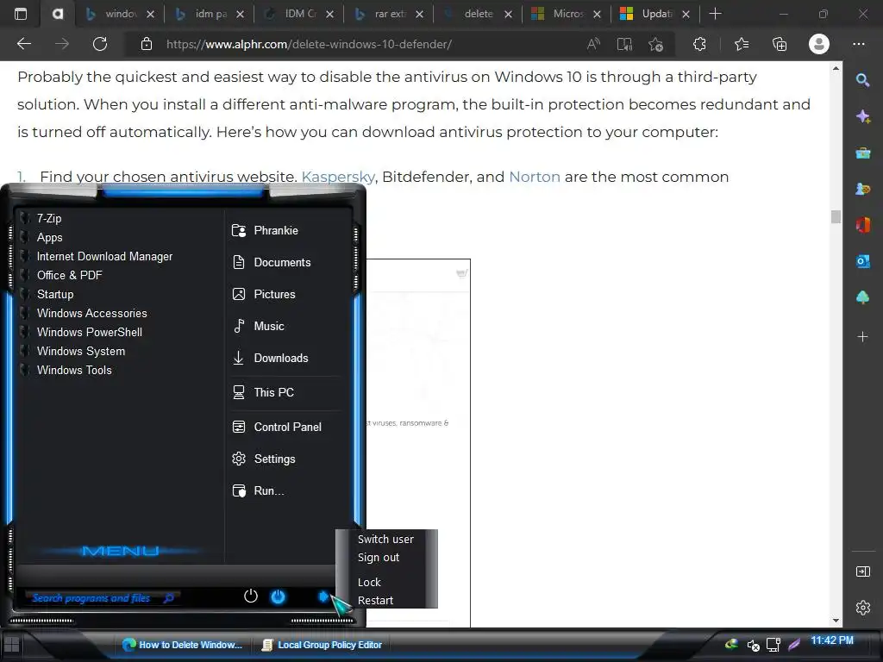
Task: Open the Favorites list icon
Action: click(742, 44)
